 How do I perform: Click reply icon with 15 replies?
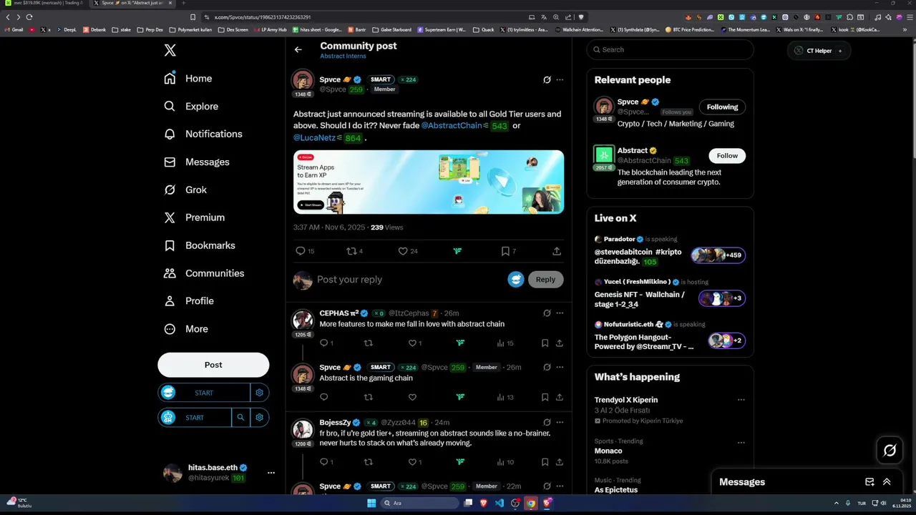305,251
